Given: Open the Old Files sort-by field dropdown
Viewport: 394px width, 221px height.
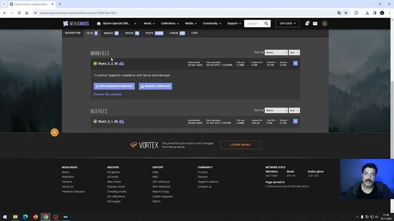Looking at the screenshot, I should (x=276, y=110).
